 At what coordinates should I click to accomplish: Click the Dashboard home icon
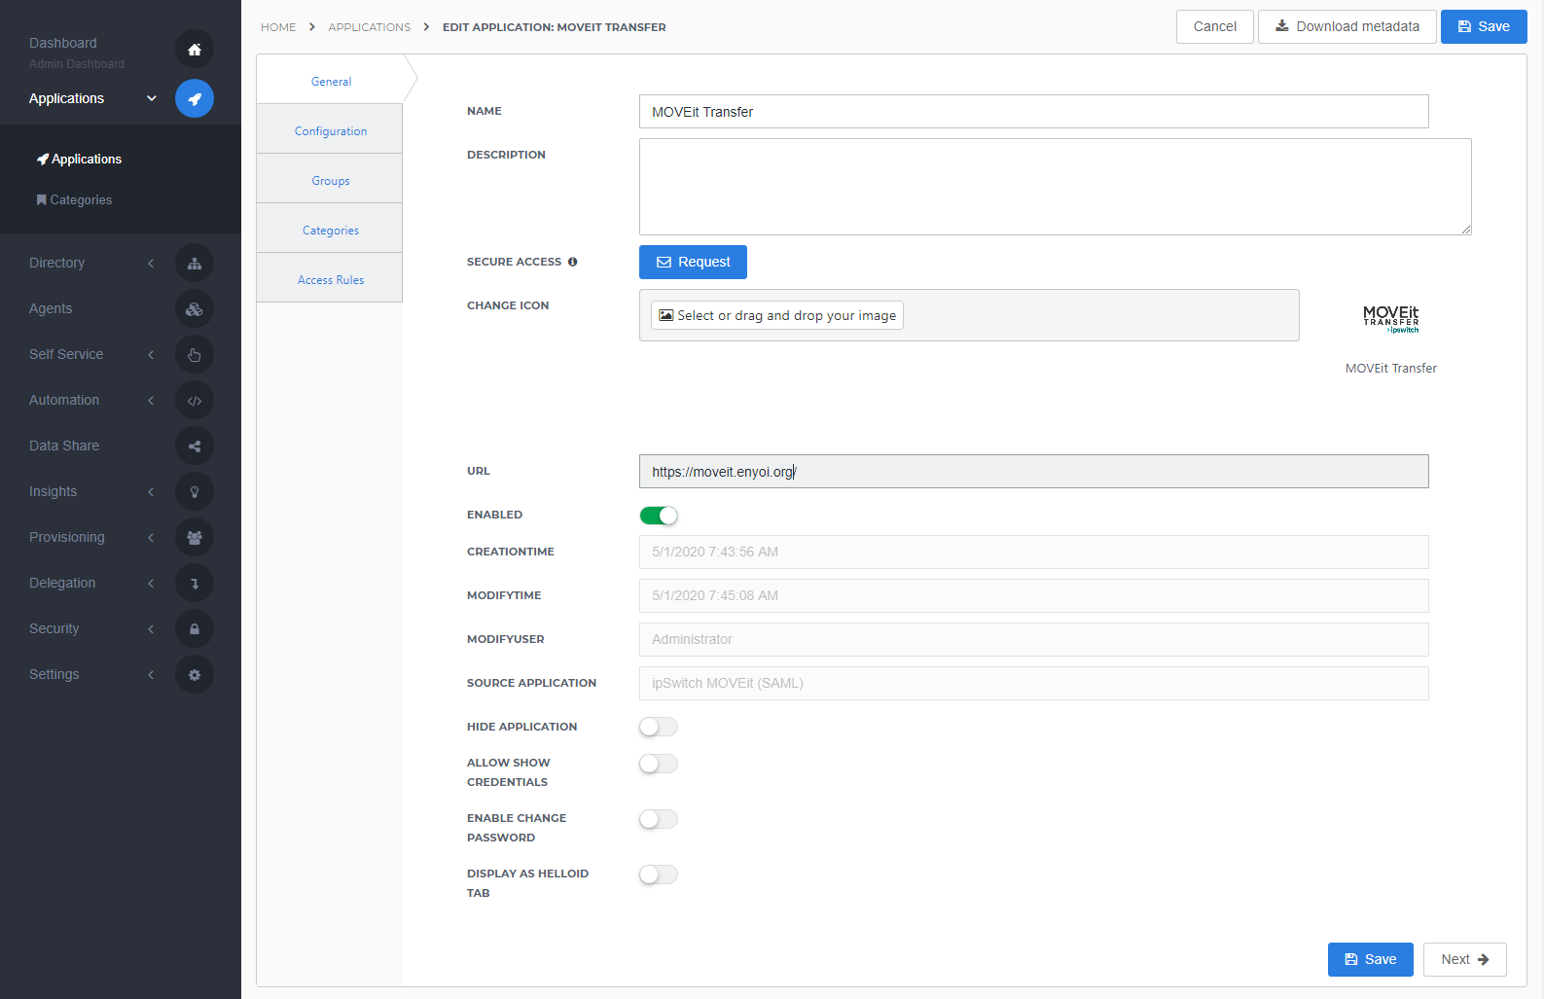(195, 50)
